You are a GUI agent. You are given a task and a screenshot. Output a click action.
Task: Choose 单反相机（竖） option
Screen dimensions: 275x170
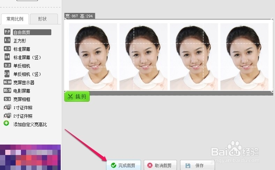(27, 74)
